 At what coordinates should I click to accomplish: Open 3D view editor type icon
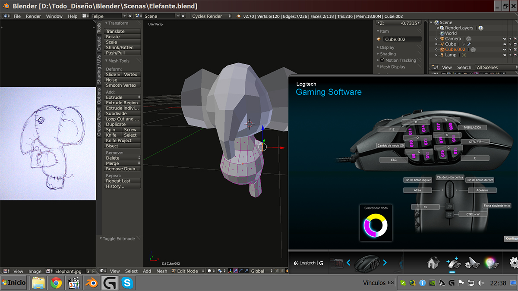[103, 271]
